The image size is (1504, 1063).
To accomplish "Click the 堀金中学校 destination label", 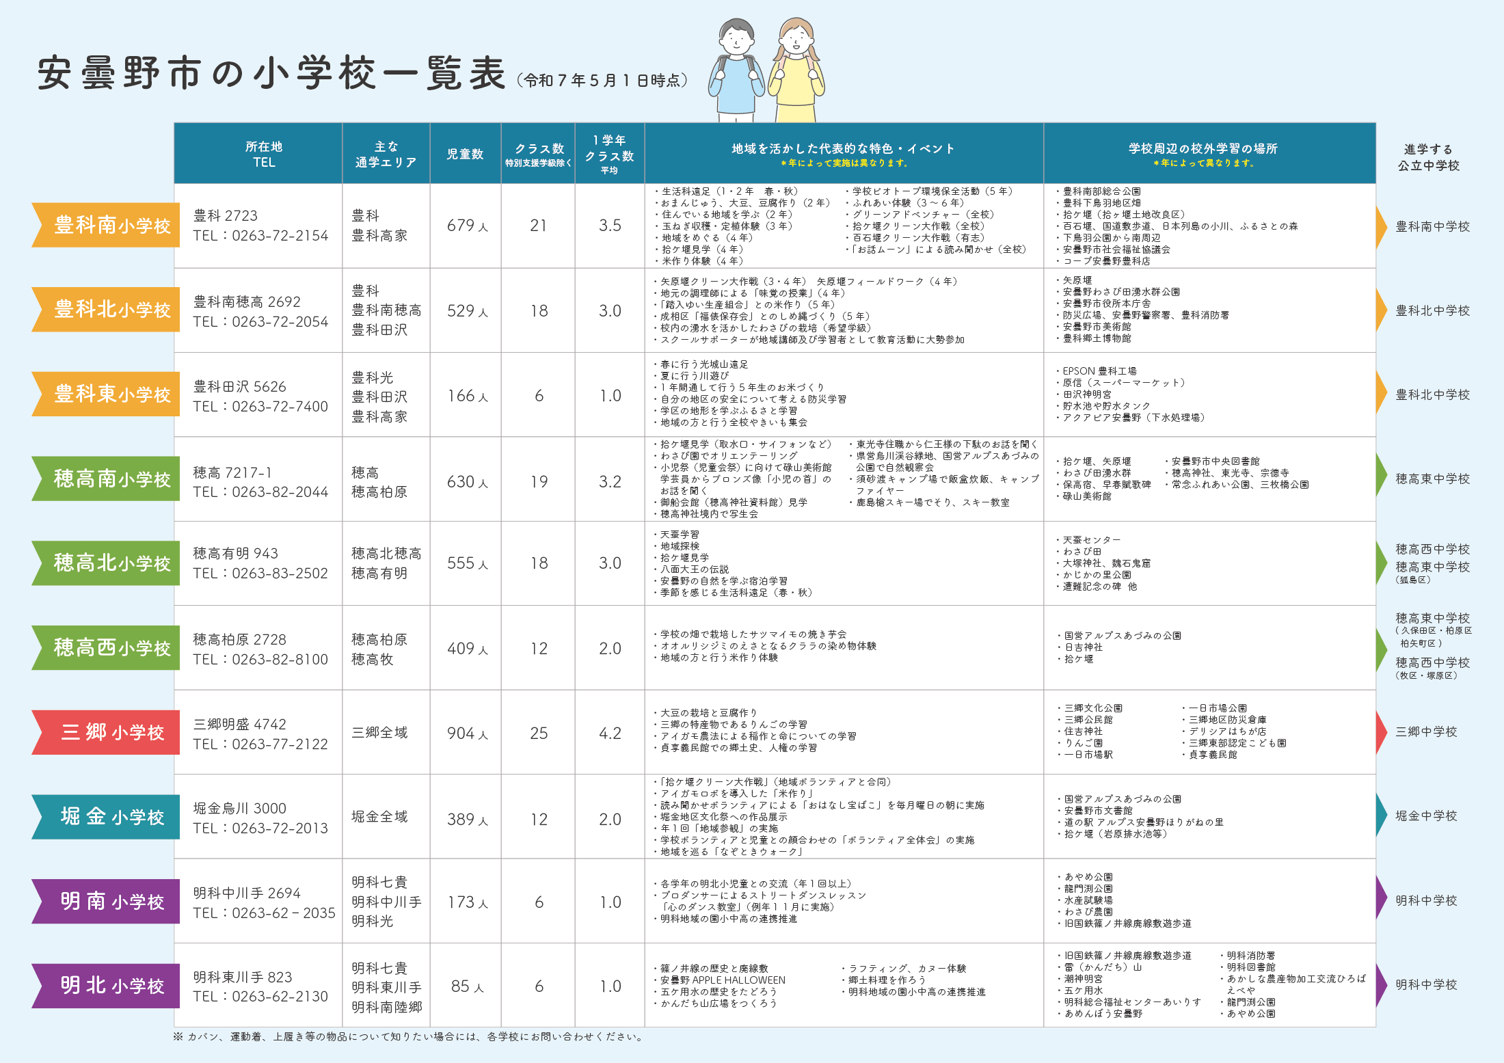I will coord(1426,816).
